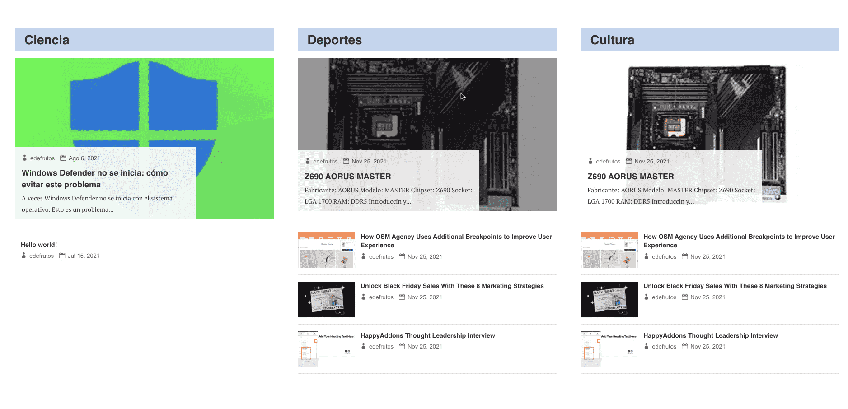The height and width of the screenshot is (409, 848).
Task: Click calendar icon in Deportes featured post
Action: pyautogui.click(x=346, y=161)
